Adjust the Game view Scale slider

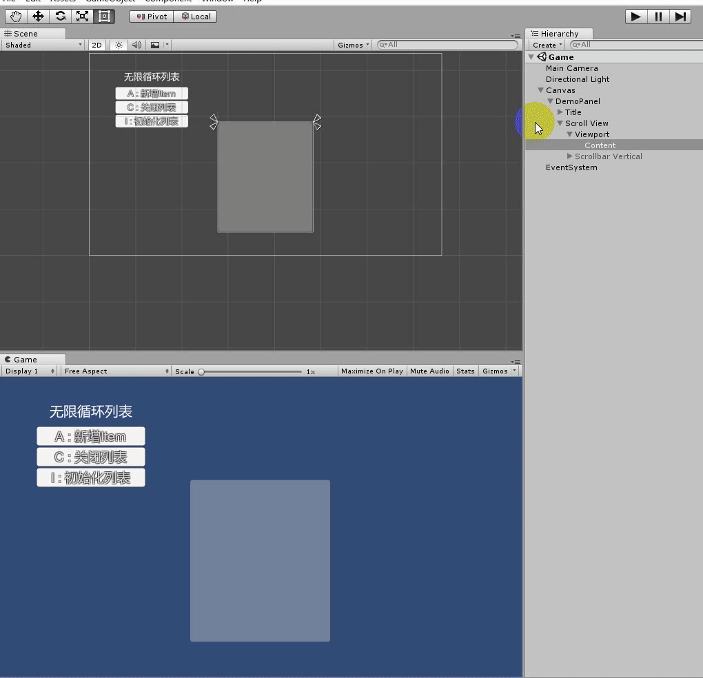252,372
